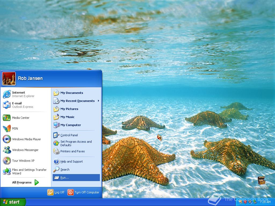The width and height of the screenshot is (275, 206).
Task: Open the red shield Security Center tray icon
Action: 245,202
